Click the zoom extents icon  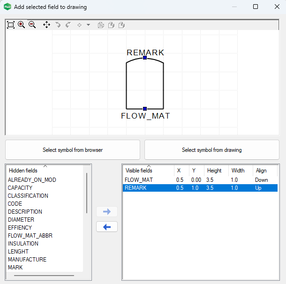pyautogui.click(x=11, y=25)
